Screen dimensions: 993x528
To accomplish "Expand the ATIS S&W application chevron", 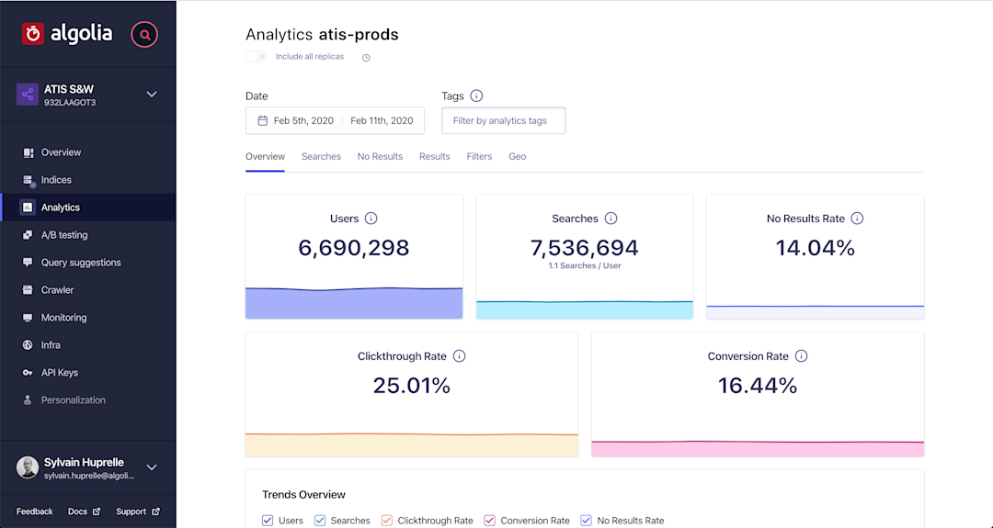I will [x=152, y=95].
